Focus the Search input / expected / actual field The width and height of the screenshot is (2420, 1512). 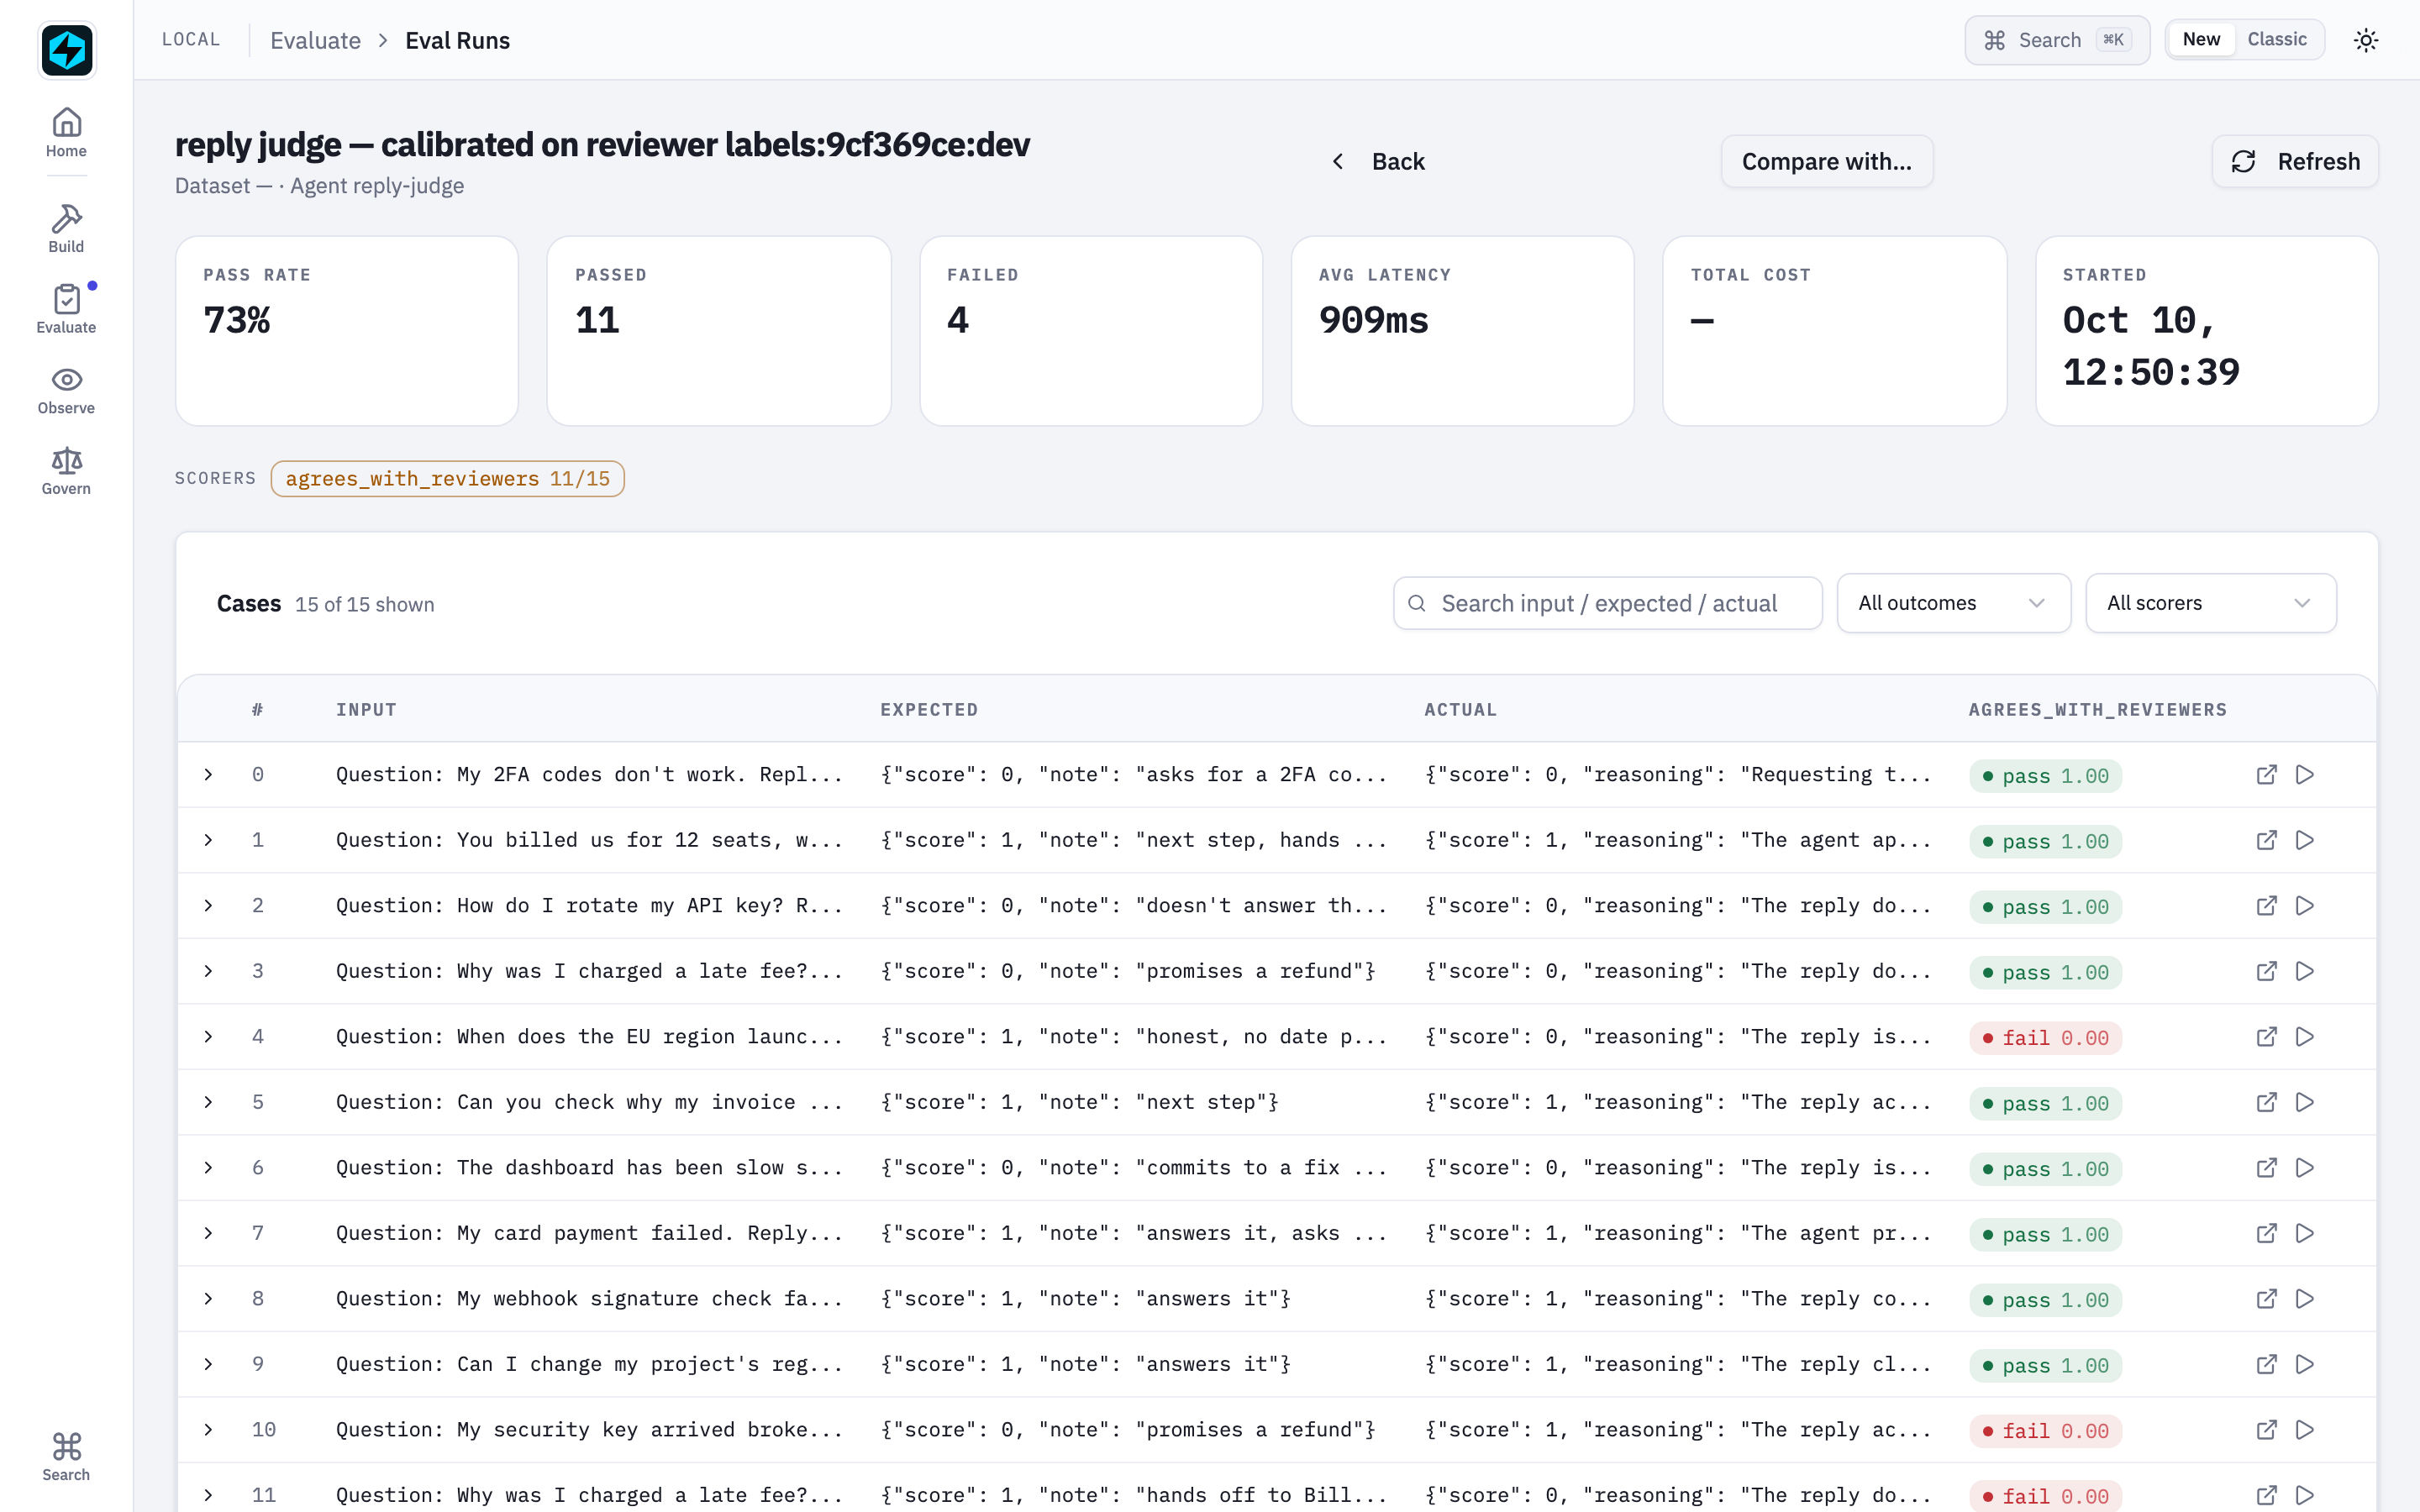pos(1607,603)
